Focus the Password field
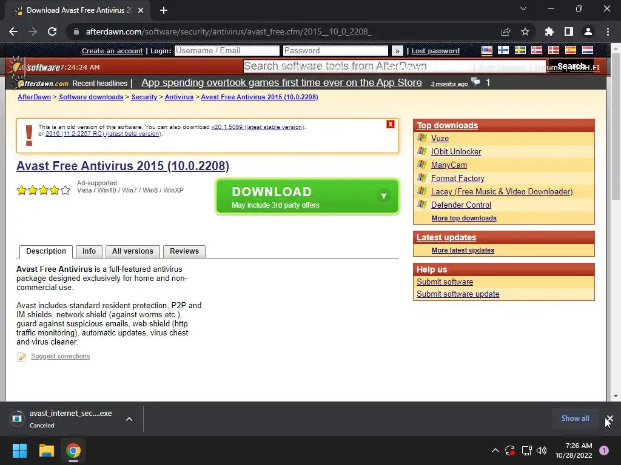This screenshot has width=621, height=465. click(335, 51)
